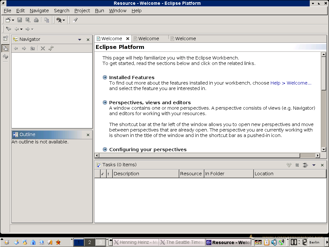The height and width of the screenshot is (247, 329).
Task: Open the Tasks view menu triangle
Action: (x=314, y=165)
